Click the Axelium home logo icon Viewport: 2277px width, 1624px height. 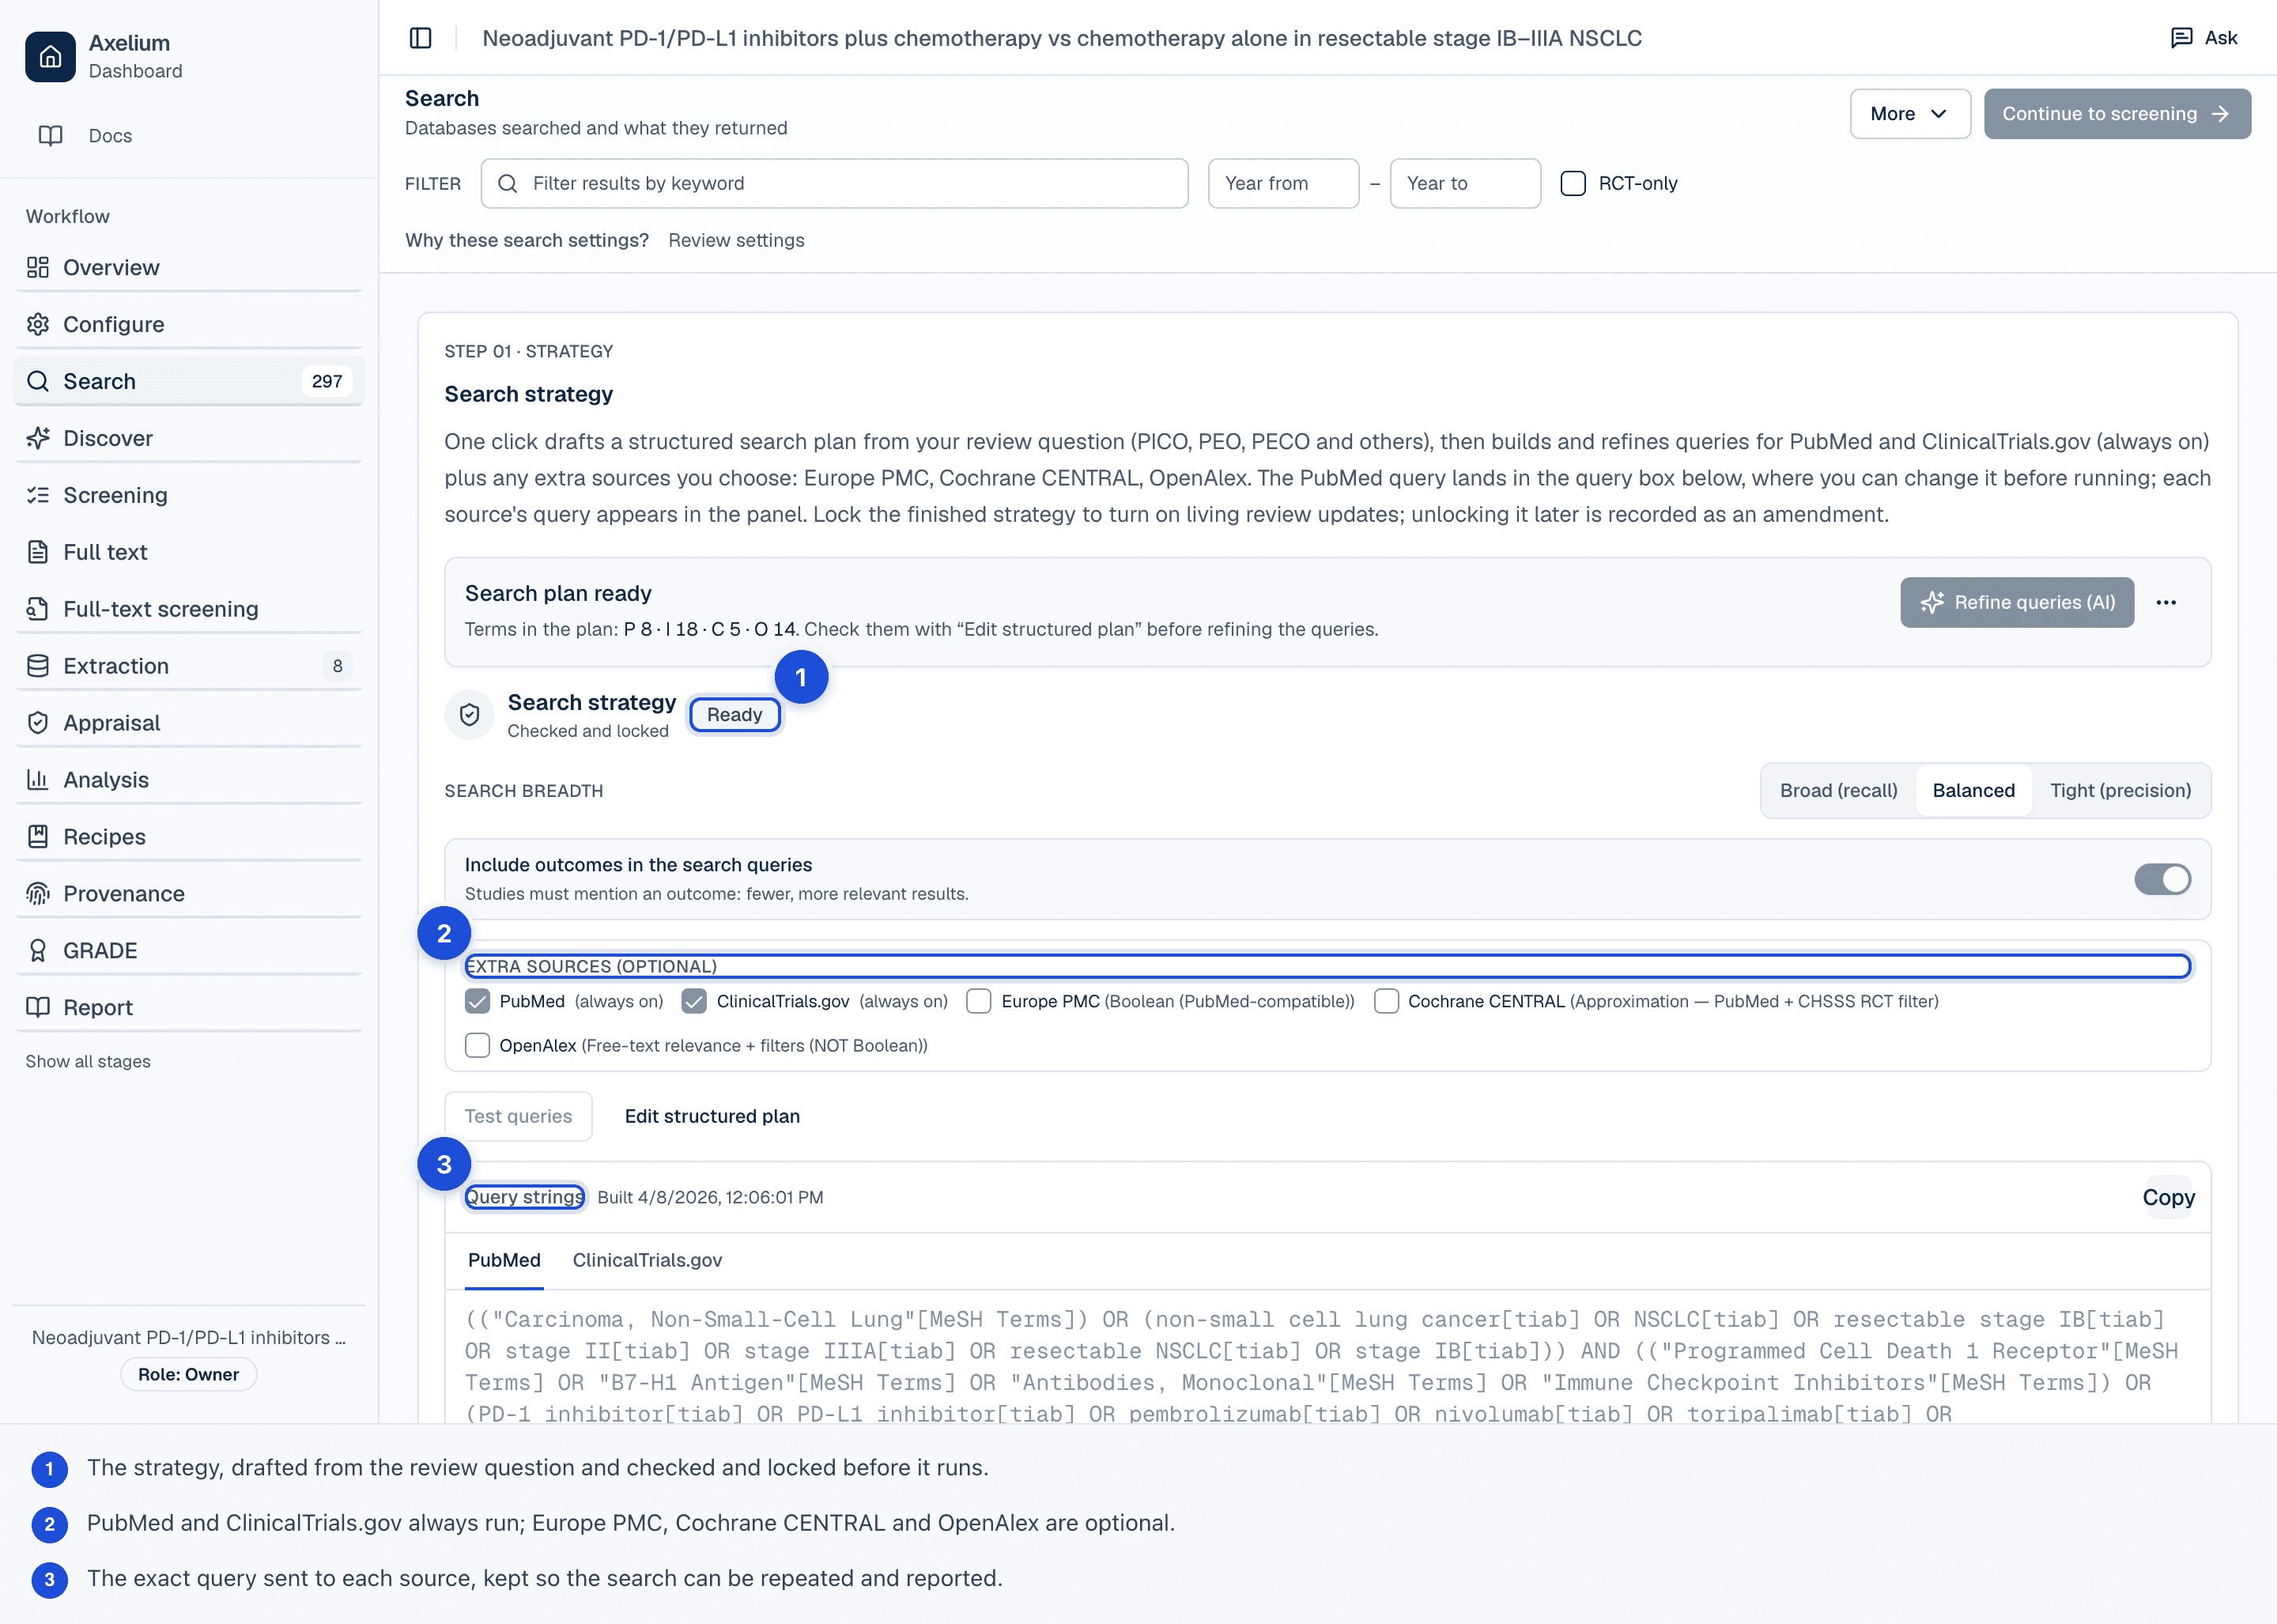(50, 56)
